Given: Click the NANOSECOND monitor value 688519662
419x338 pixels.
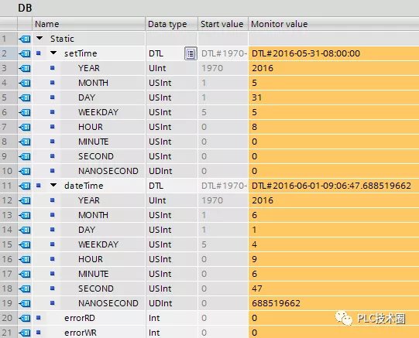Looking at the screenshot, I should click(276, 303).
